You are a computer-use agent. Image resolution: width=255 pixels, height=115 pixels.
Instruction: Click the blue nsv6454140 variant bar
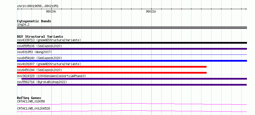(132, 61)
